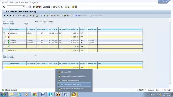Select SAP Logon 730 in the window list
Image resolution: width=173 pixels, height=97 pixels.
(74, 72)
